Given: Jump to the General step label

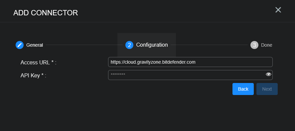Looking at the screenshot, I should [x=35, y=45].
